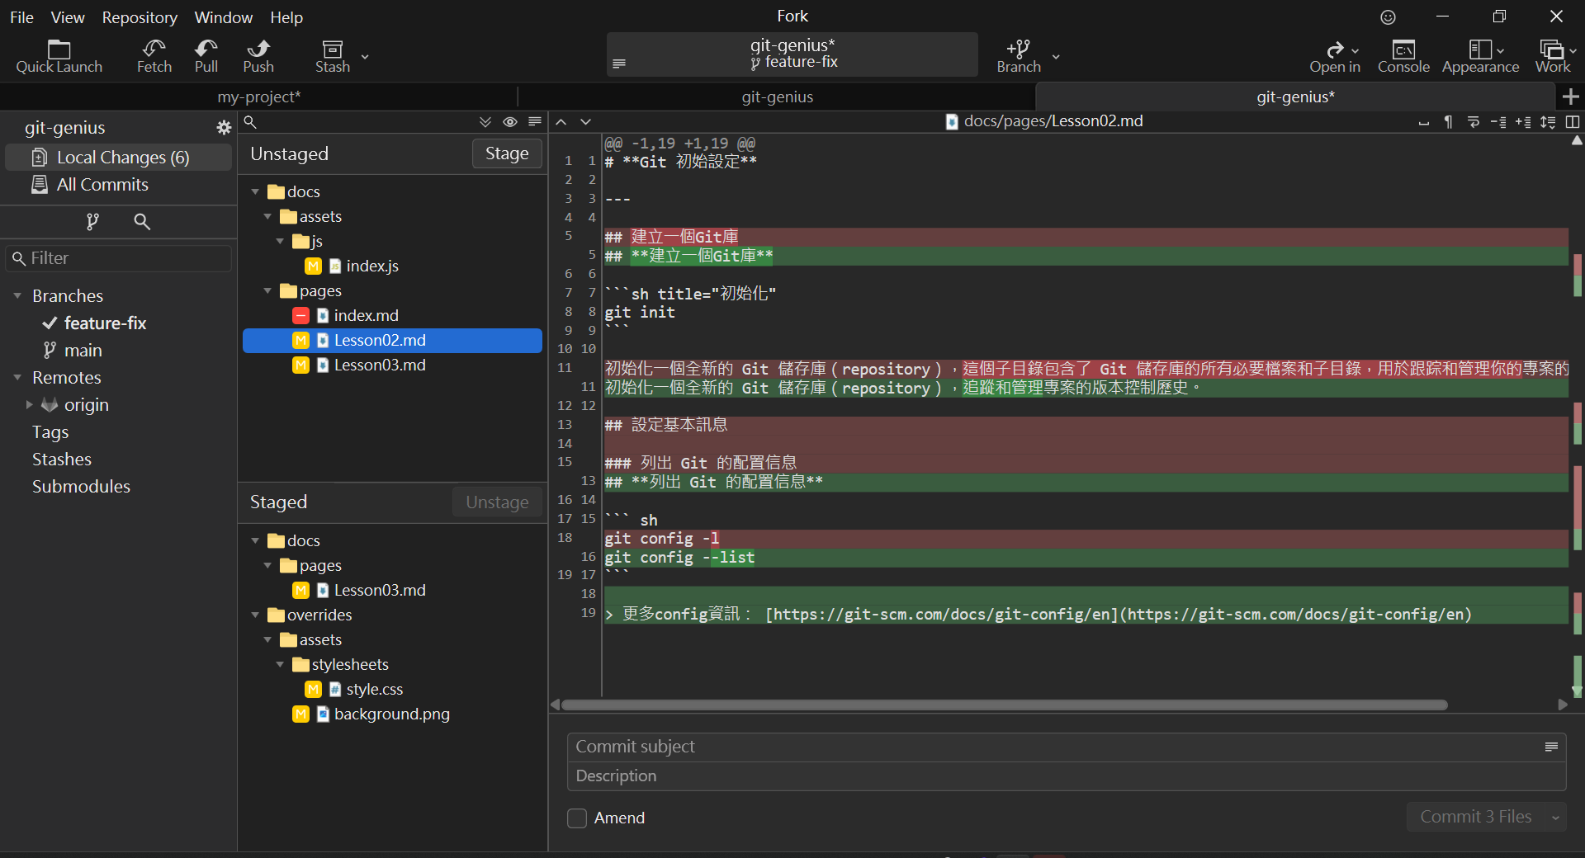Add a new repository tab with plus
The width and height of the screenshot is (1585, 858).
[1571, 97]
